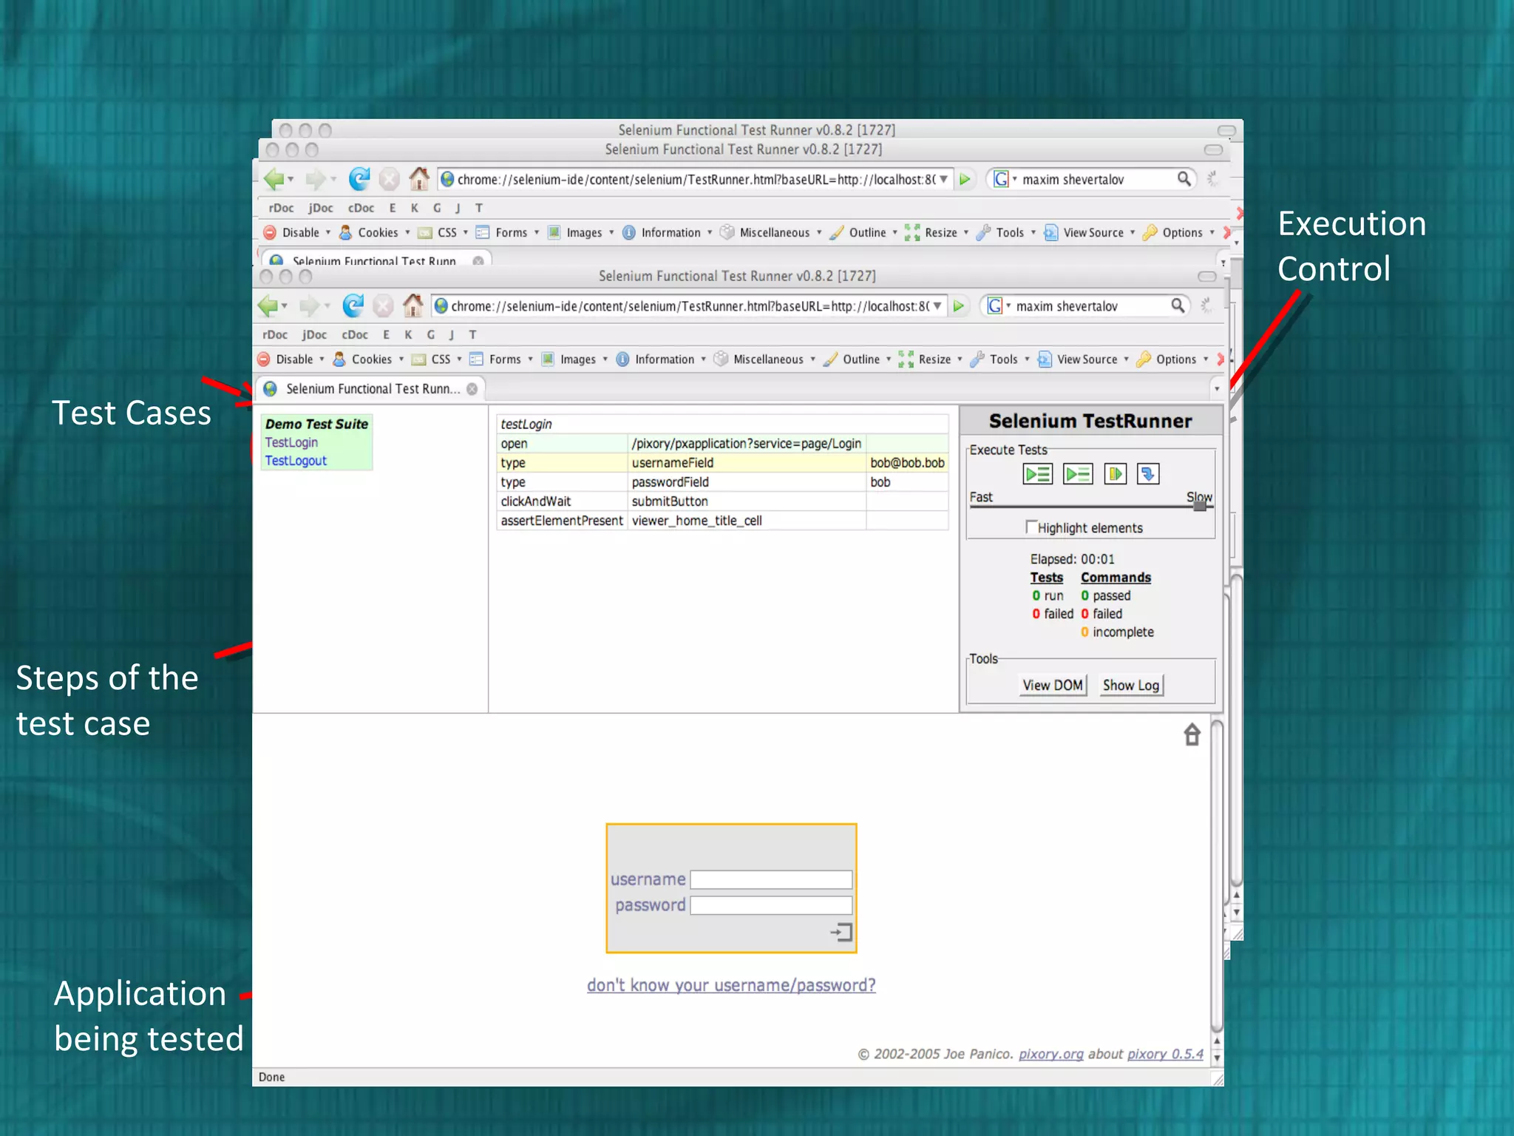Reload the front browser window
Screen dimensions: 1514x1136
353,305
